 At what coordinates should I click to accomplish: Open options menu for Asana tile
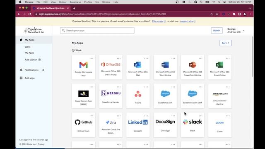[x=146, y=87]
